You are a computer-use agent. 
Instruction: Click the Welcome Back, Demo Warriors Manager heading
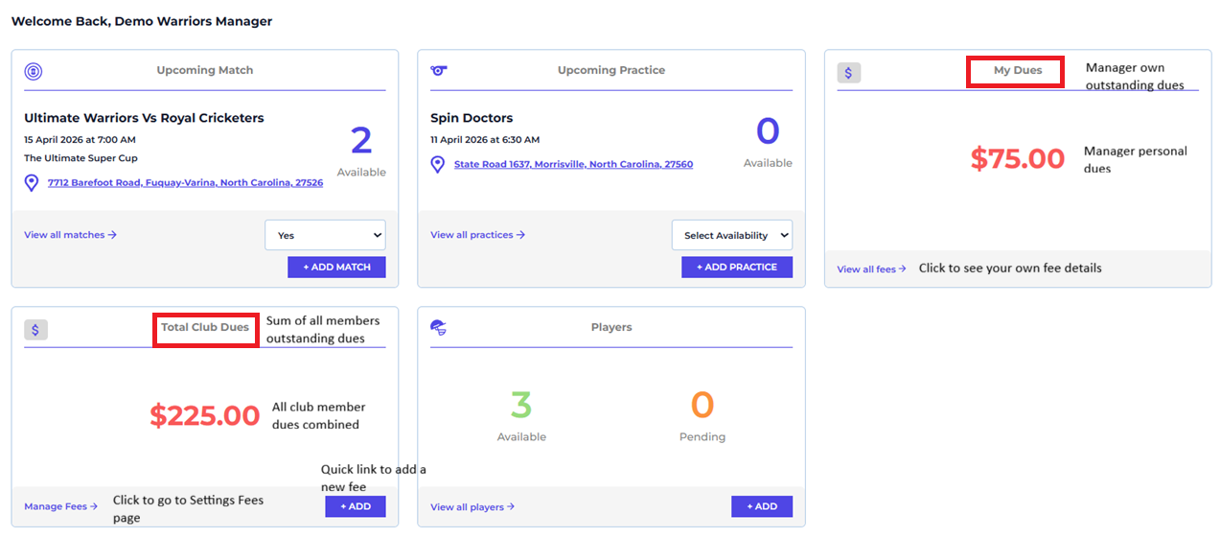(x=142, y=21)
